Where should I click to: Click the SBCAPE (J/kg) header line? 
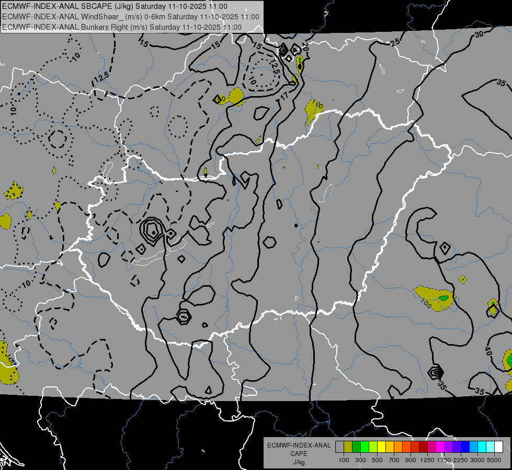tap(115, 6)
